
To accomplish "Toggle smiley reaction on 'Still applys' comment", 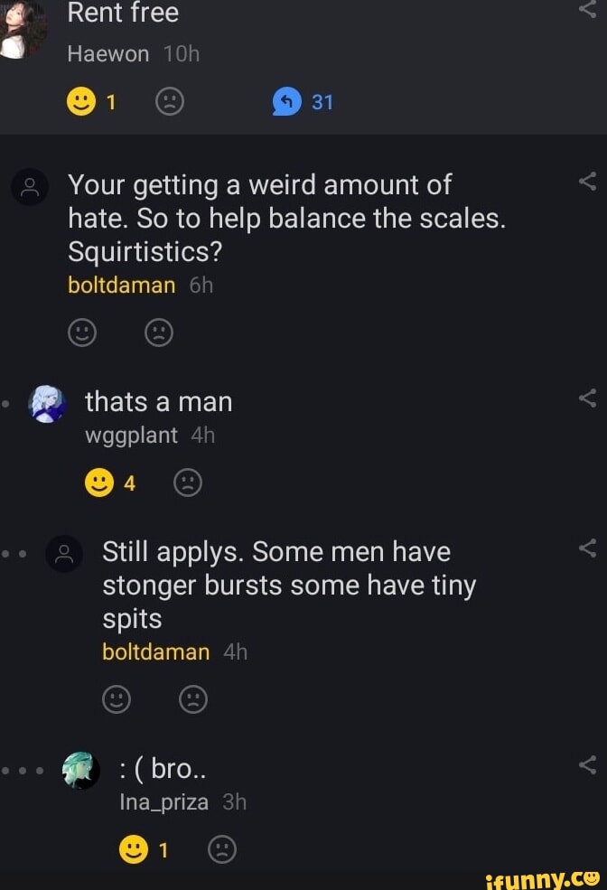I will (117, 698).
